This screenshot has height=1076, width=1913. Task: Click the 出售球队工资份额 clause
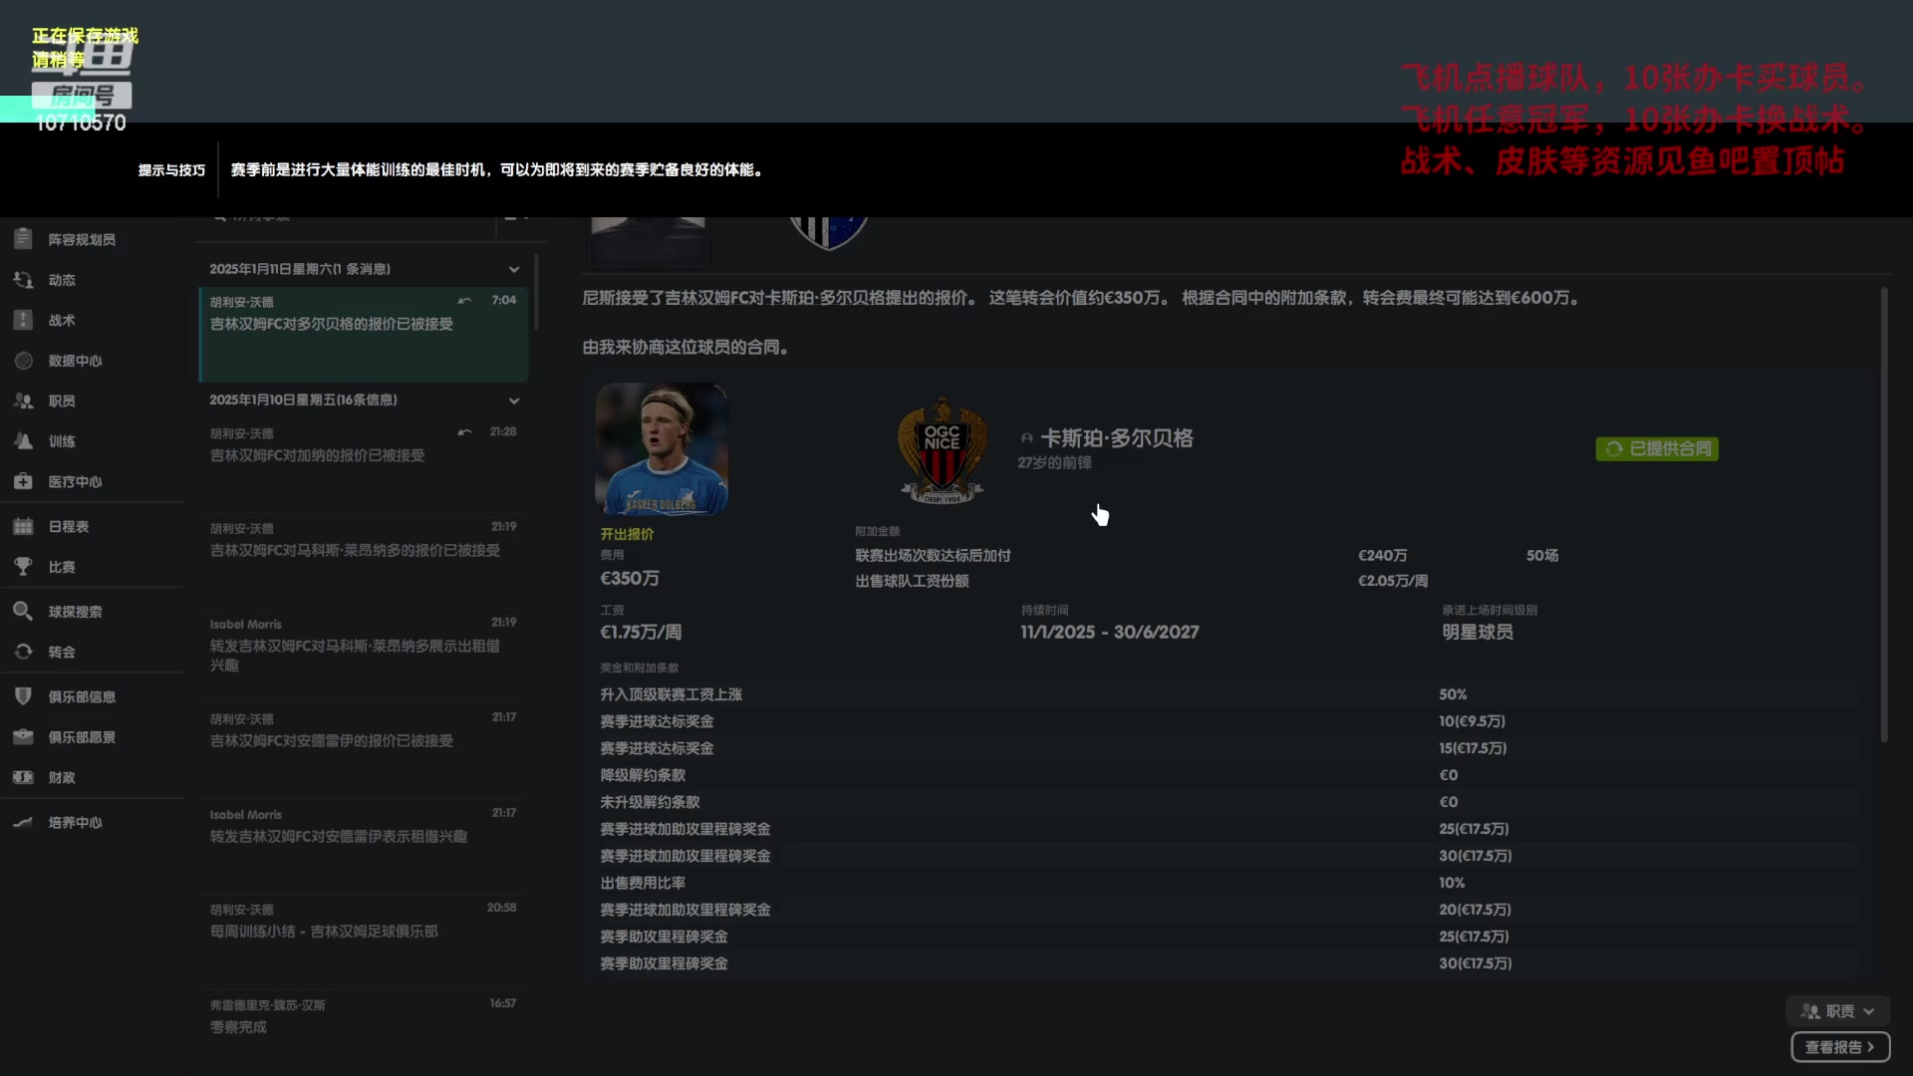(x=912, y=581)
